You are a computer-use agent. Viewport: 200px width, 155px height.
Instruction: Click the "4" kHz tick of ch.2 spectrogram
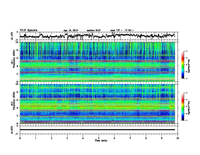18,108
